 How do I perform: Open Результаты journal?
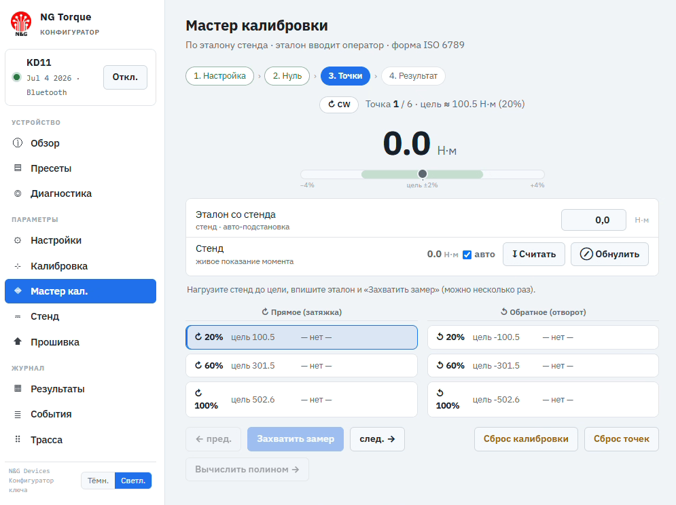tap(81, 389)
